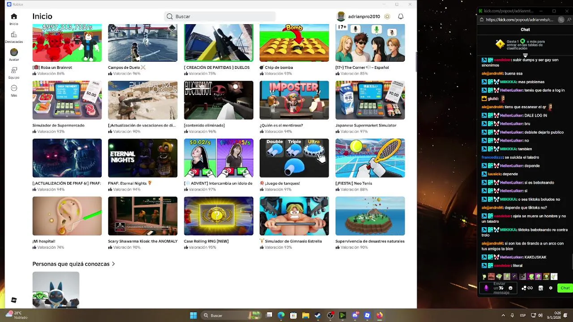This screenshot has height=322, width=573.
Task: Launch Steam from the taskbar
Action: pos(318,315)
